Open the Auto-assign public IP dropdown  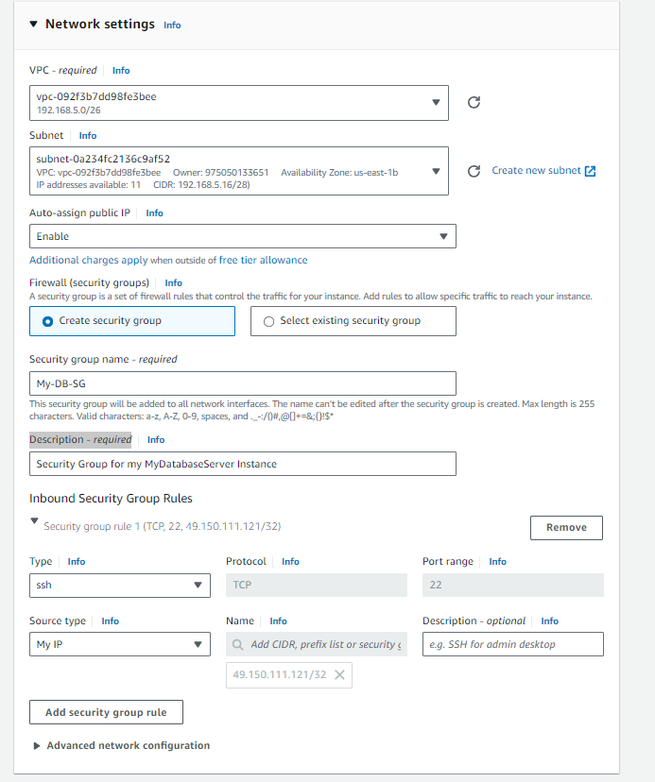[443, 236]
